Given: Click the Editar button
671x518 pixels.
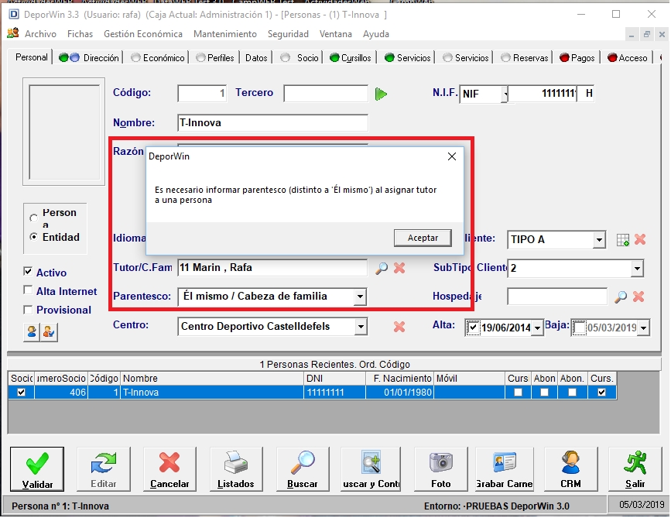Looking at the screenshot, I should [x=104, y=469].
